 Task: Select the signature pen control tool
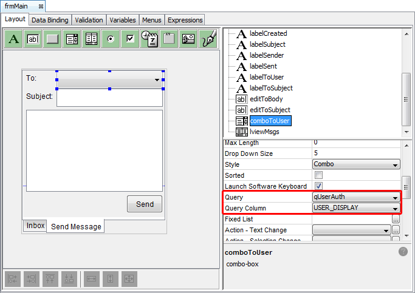tap(208, 39)
